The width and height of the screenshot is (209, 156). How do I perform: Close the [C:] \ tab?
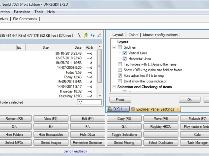click(126, 109)
